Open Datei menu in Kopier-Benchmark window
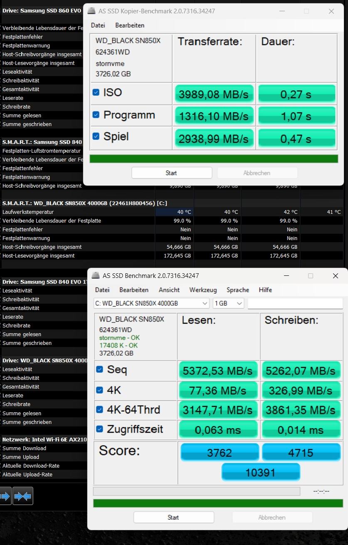The height and width of the screenshot is (545, 348). [98, 25]
